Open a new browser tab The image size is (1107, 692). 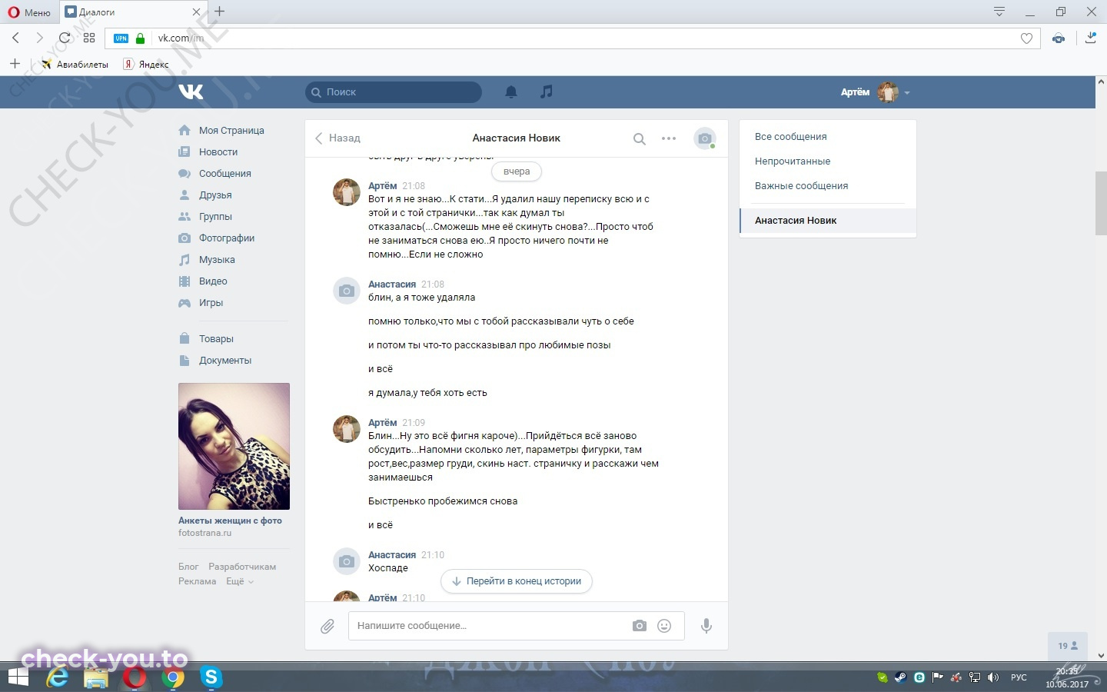(x=220, y=12)
